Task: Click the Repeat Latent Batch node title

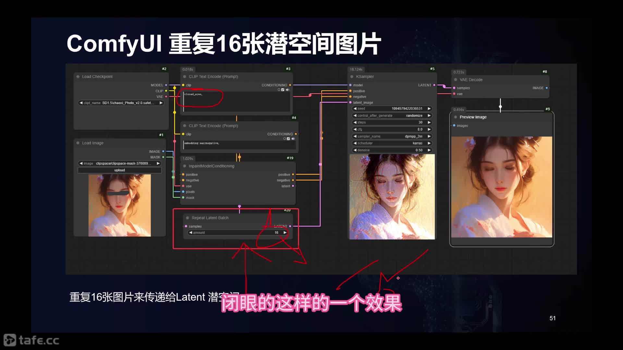Action: point(210,218)
